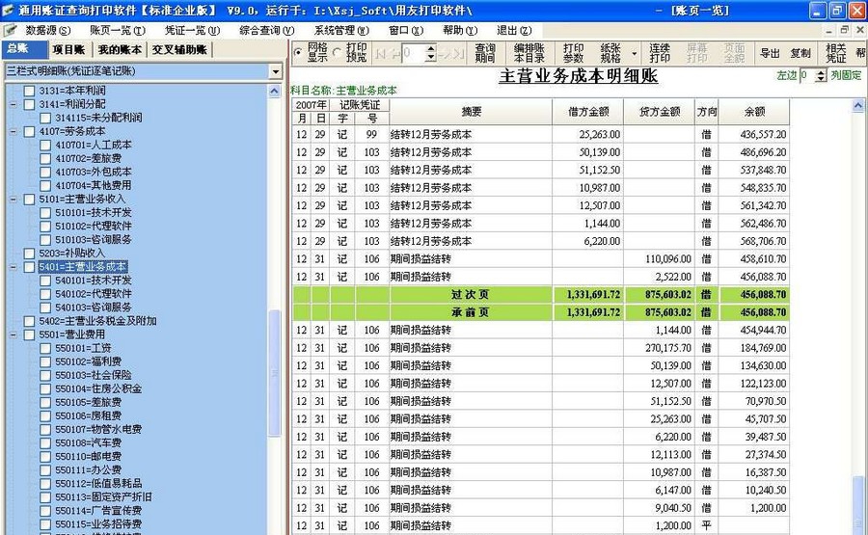This screenshot has width=868, height=535.
Task: Click the debit amount 25,263.00 cell
Action: point(588,134)
